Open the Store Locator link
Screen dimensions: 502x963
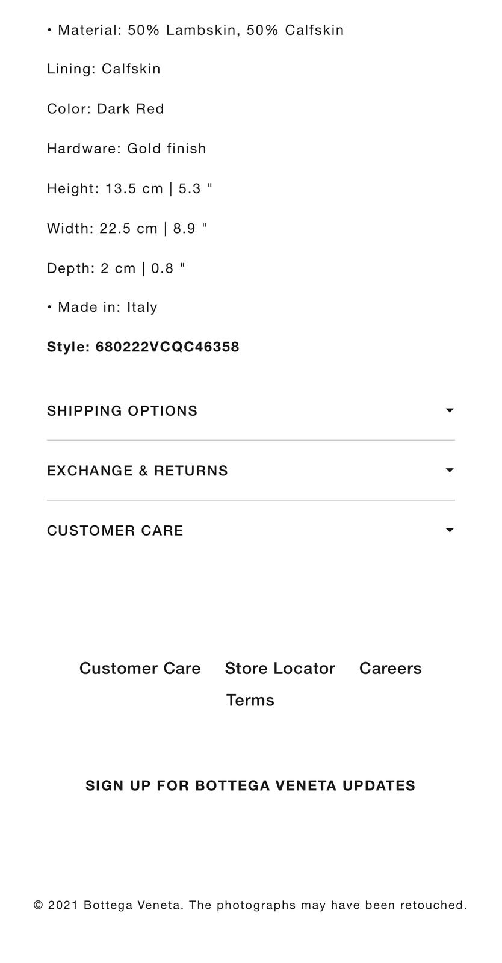[x=280, y=669]
